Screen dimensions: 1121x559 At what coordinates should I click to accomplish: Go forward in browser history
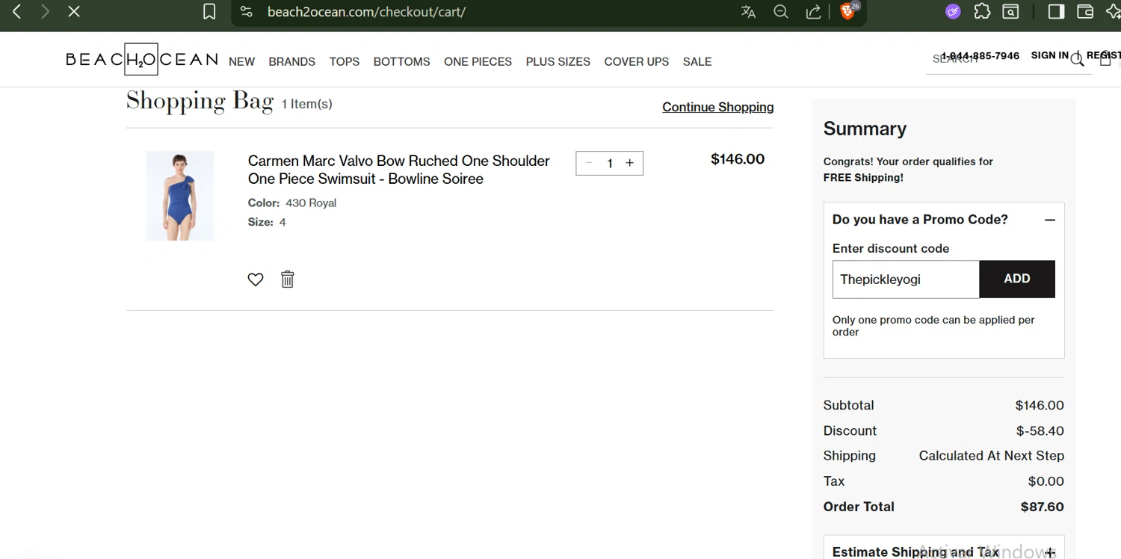(45, 11)
